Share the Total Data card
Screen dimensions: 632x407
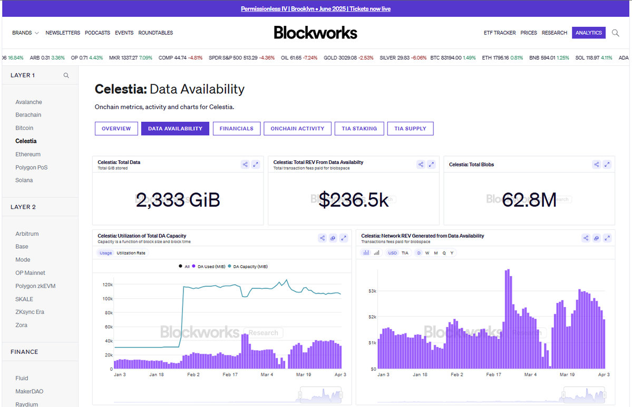(245, 164)
